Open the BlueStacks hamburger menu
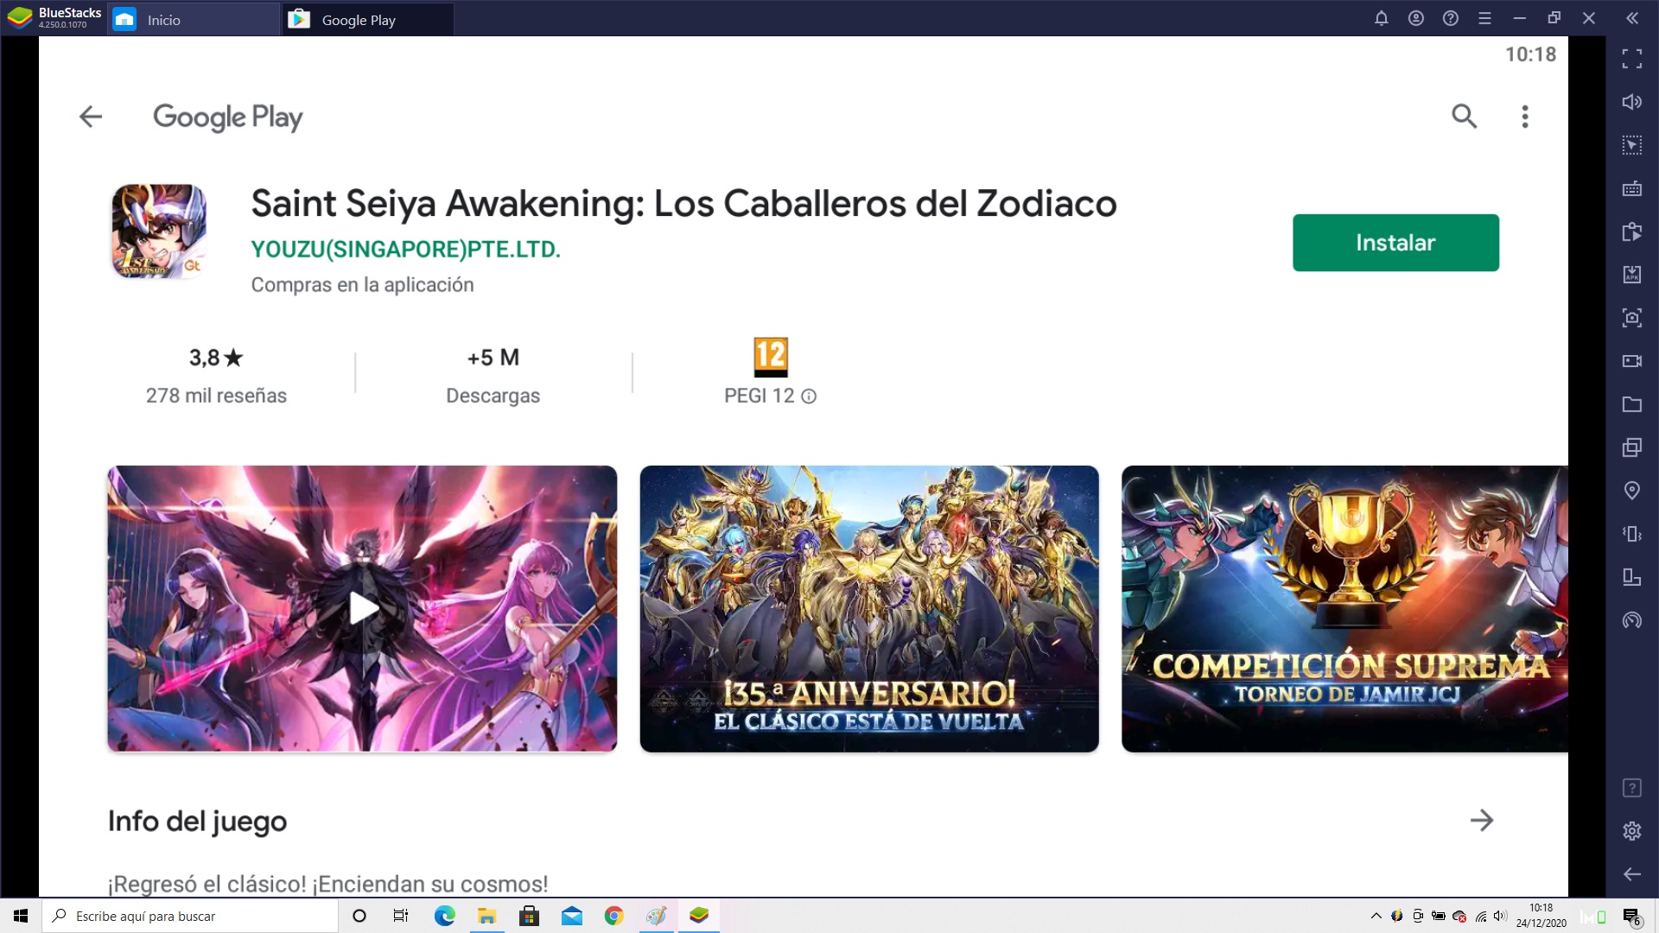Screen dimensions: 1659x933 point(1484,18)
